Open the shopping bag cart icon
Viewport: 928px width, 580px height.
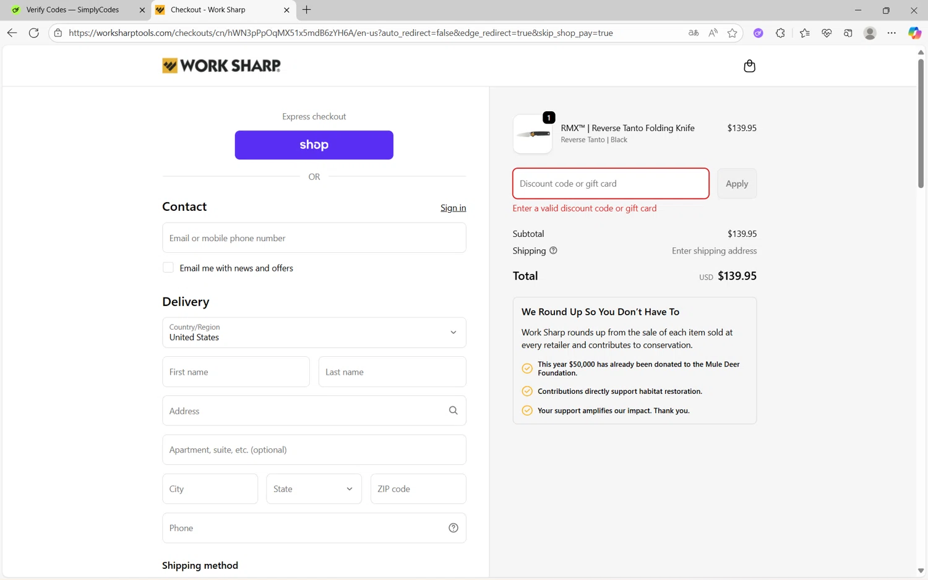[x=749, y=66]
